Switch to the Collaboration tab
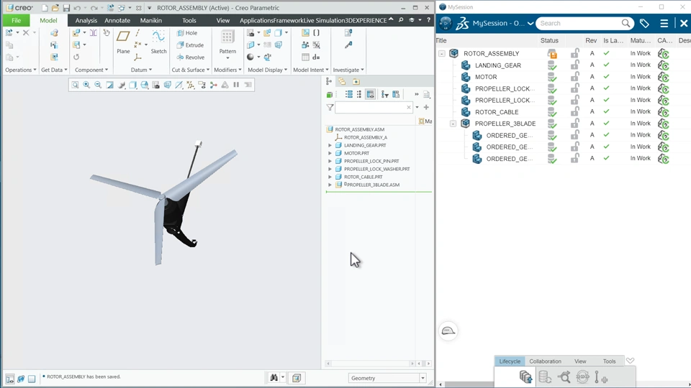The width and height of the screenshot is (691, 388). point(545,361)
